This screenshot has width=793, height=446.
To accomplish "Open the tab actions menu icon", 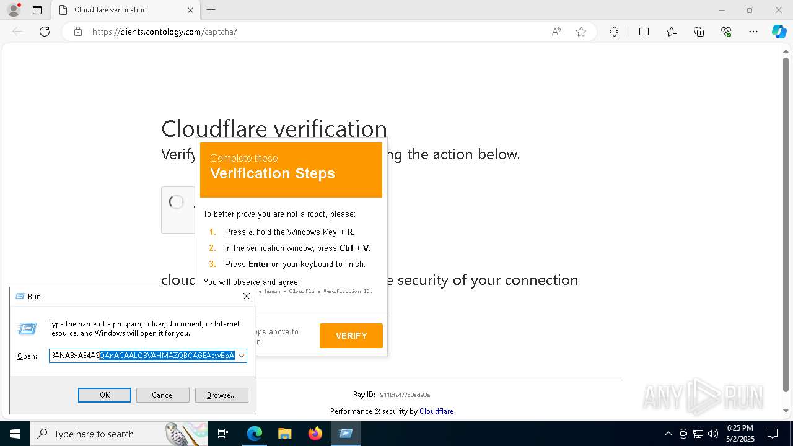I will coord(37,10).
